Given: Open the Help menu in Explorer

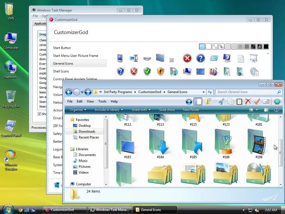Looking at the screenshot, I should [x=114, y=101].
